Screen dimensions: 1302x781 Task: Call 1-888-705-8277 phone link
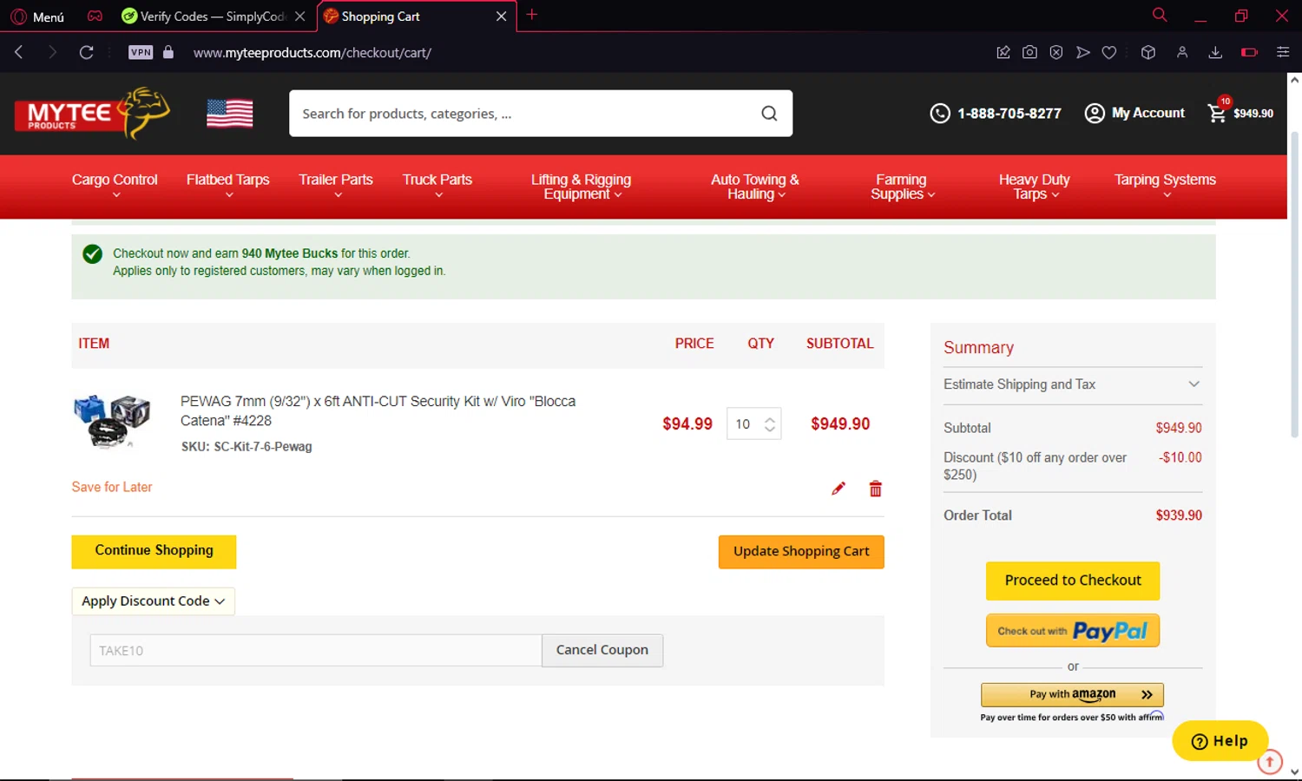[x=996, y=114]
